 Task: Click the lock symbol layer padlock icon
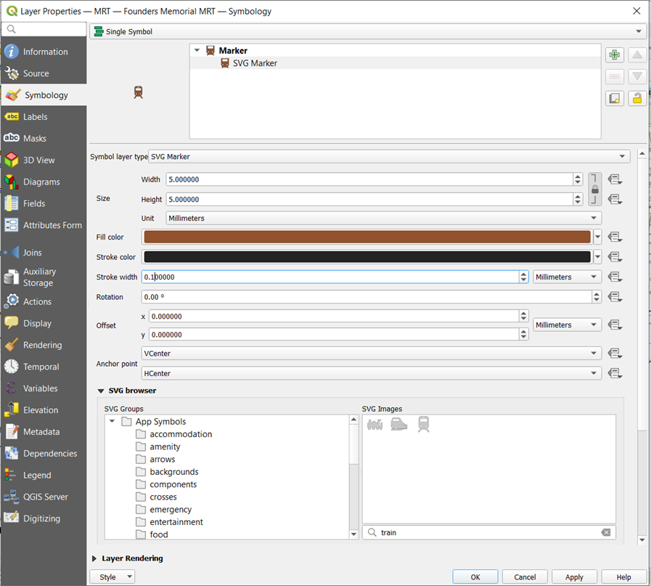(x=637, y=98)
